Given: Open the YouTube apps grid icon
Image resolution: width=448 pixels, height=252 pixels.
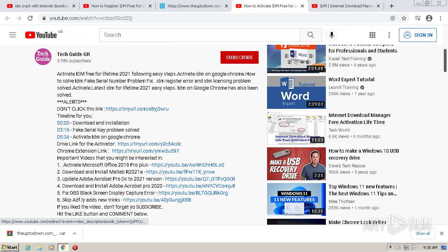Looking at the screenshot, I should coord(372,35).
